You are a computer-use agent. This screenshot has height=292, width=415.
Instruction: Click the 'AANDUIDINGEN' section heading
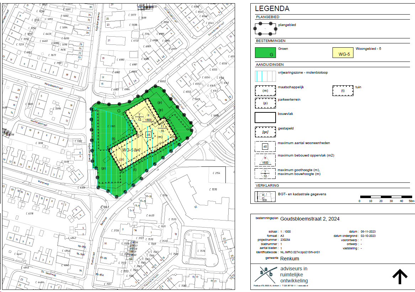coord(270,65)
